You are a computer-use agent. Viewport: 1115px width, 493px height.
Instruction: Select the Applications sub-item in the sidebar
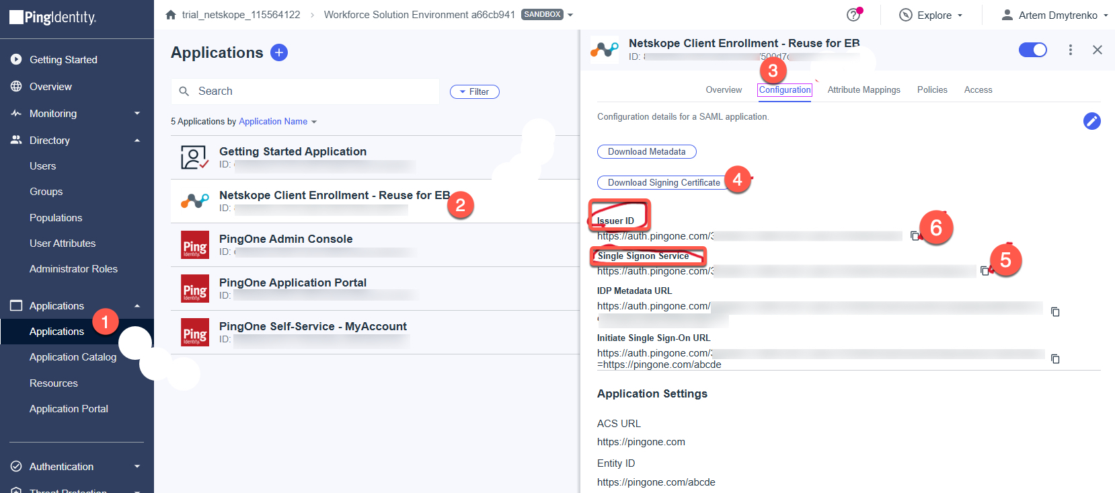point(57,332)
